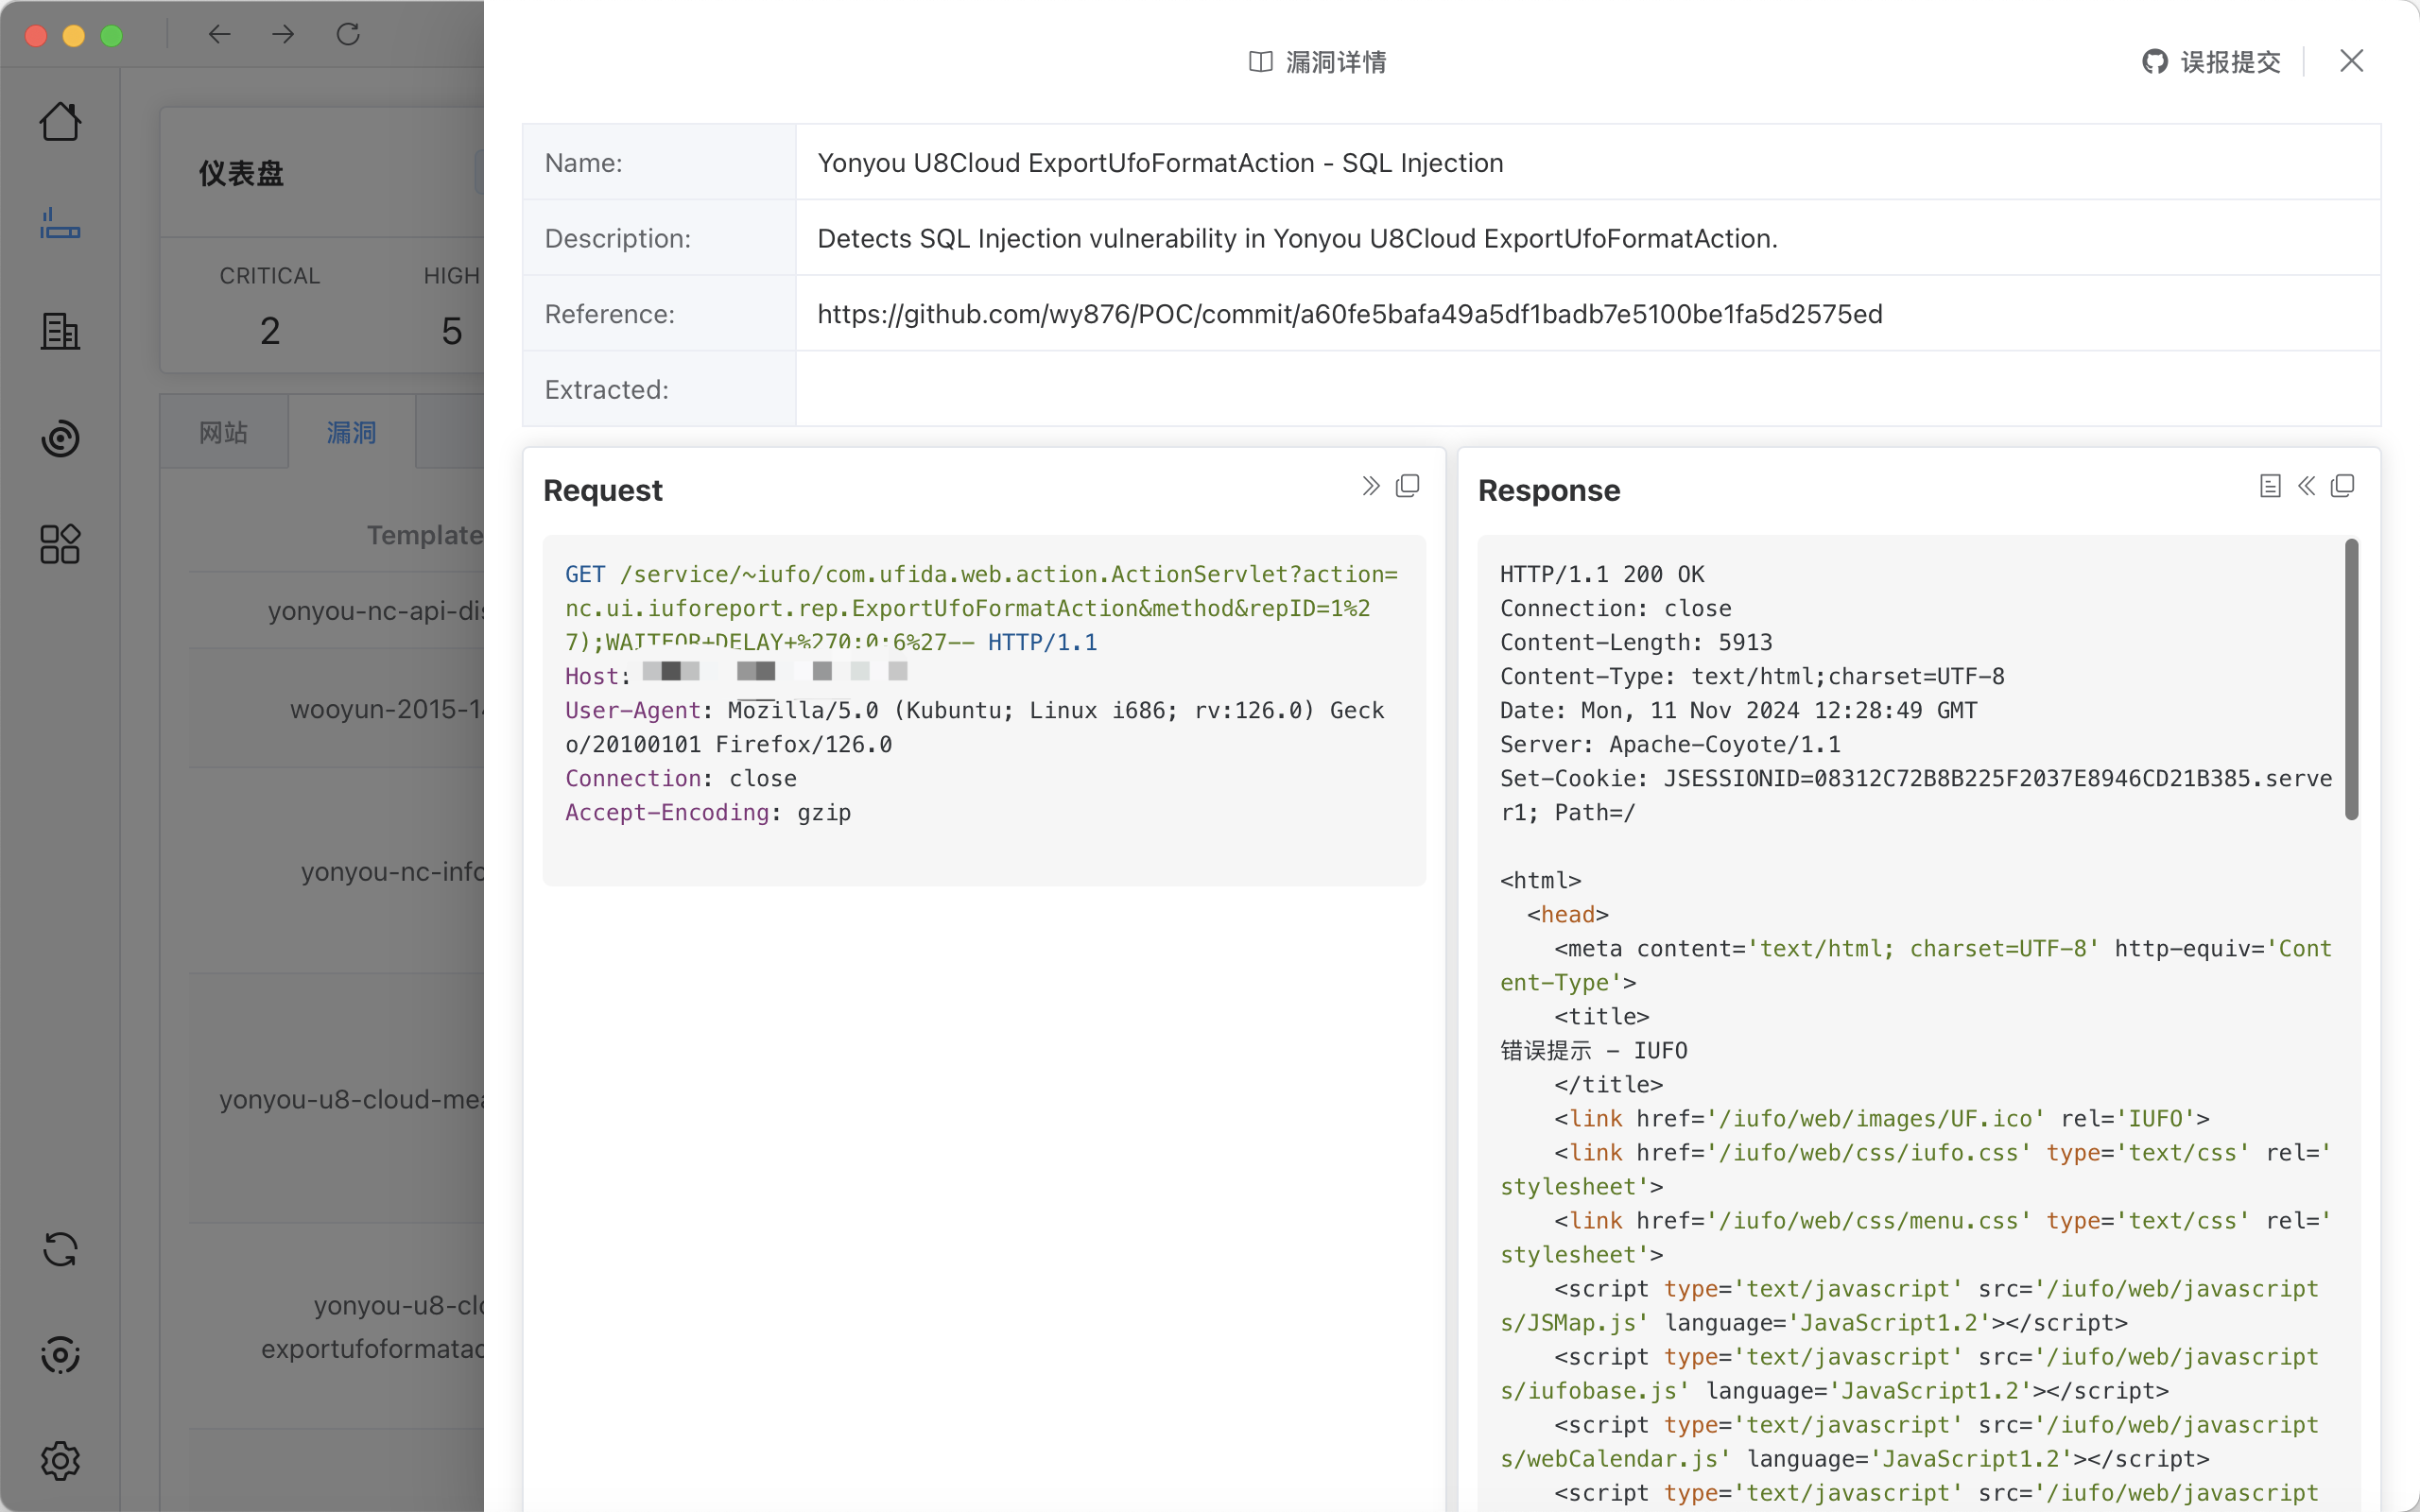2420x1512 pixels.
Task: Expand the Request panel with double chevron
Action: (1370, 486)
